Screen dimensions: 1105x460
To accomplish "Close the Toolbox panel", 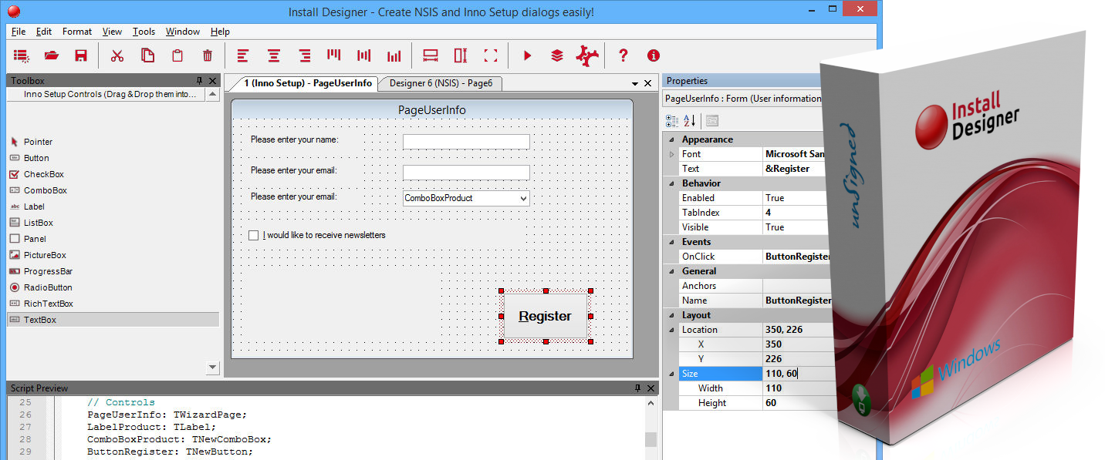I will (x=213, y=80).
